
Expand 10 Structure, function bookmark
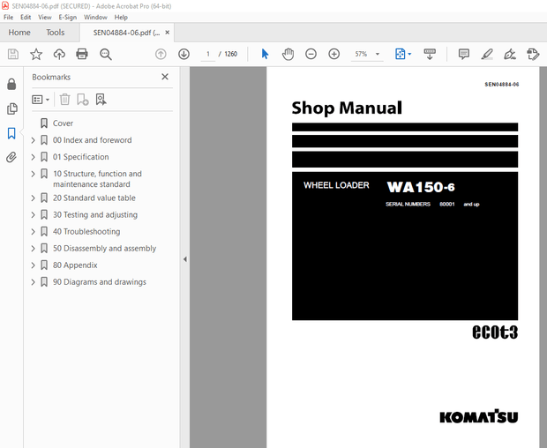[34, 174]
